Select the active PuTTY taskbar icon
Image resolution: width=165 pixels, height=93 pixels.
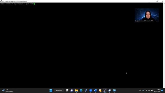tap(105, 90)
